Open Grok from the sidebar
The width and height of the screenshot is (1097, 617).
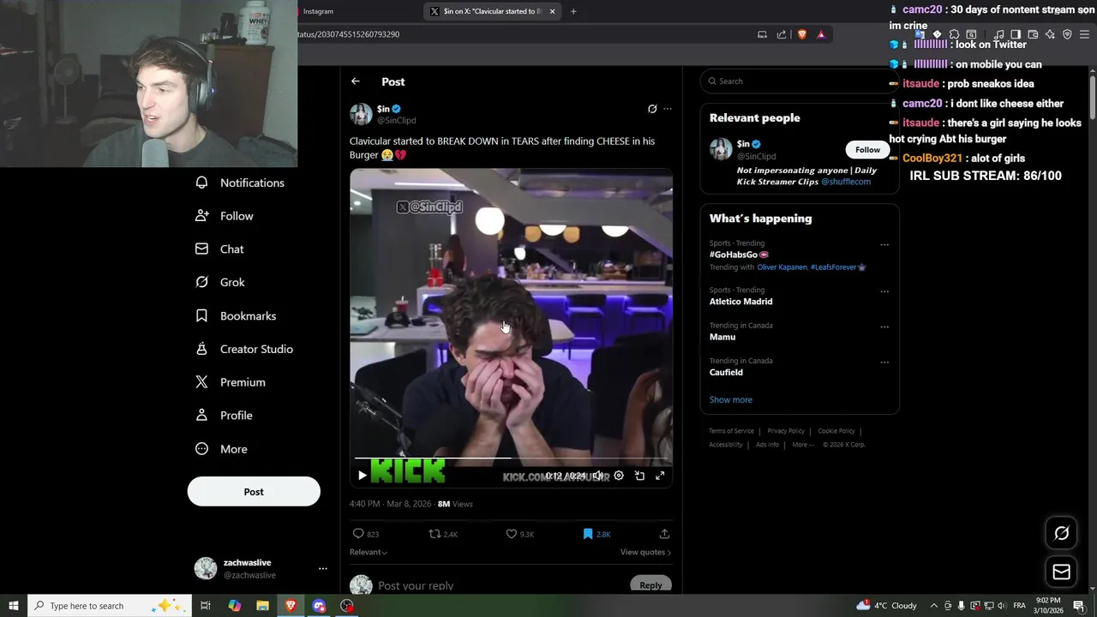click(x=220, y=282)
